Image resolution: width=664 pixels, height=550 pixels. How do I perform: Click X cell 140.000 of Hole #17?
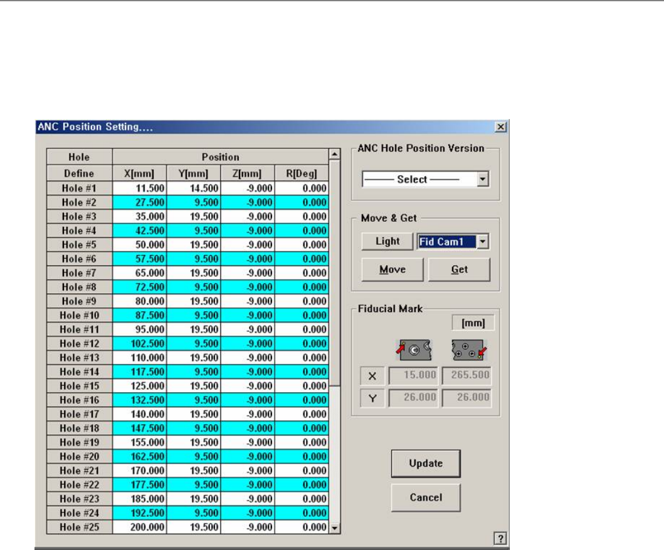[139, 414]
